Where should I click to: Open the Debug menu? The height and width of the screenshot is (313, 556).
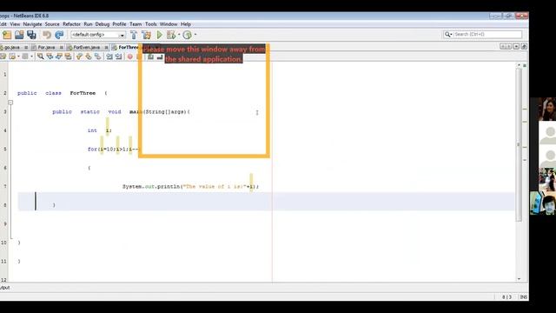(x=103, y=24)
